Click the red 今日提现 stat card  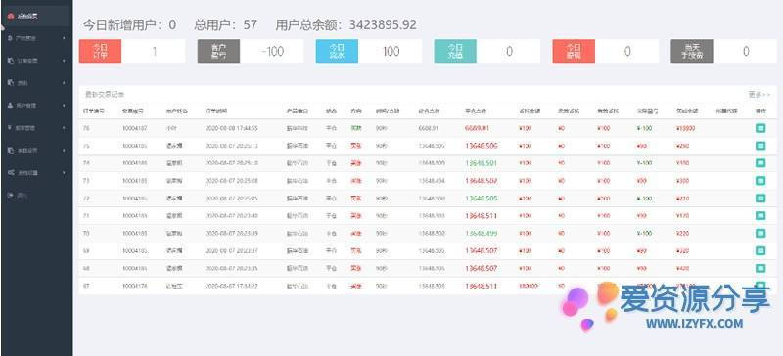(574, 51)
